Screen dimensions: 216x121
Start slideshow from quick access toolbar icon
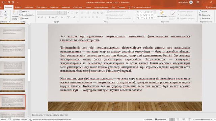(x=13, y=2)
